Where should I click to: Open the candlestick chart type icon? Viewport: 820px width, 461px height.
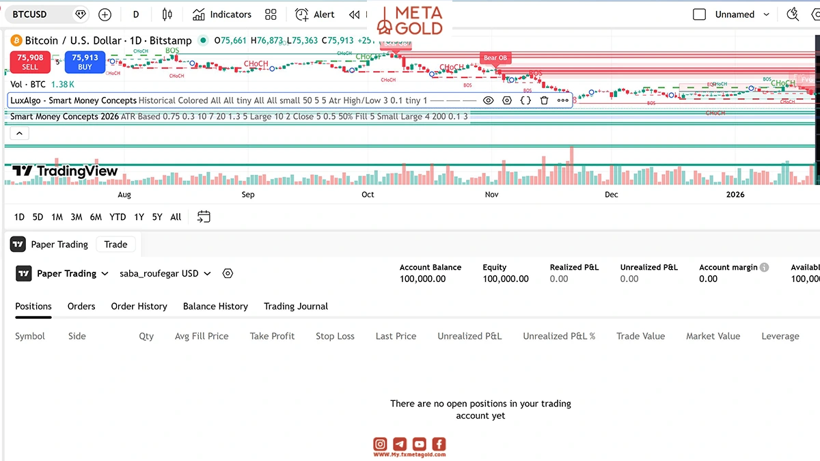click(167, 14)
